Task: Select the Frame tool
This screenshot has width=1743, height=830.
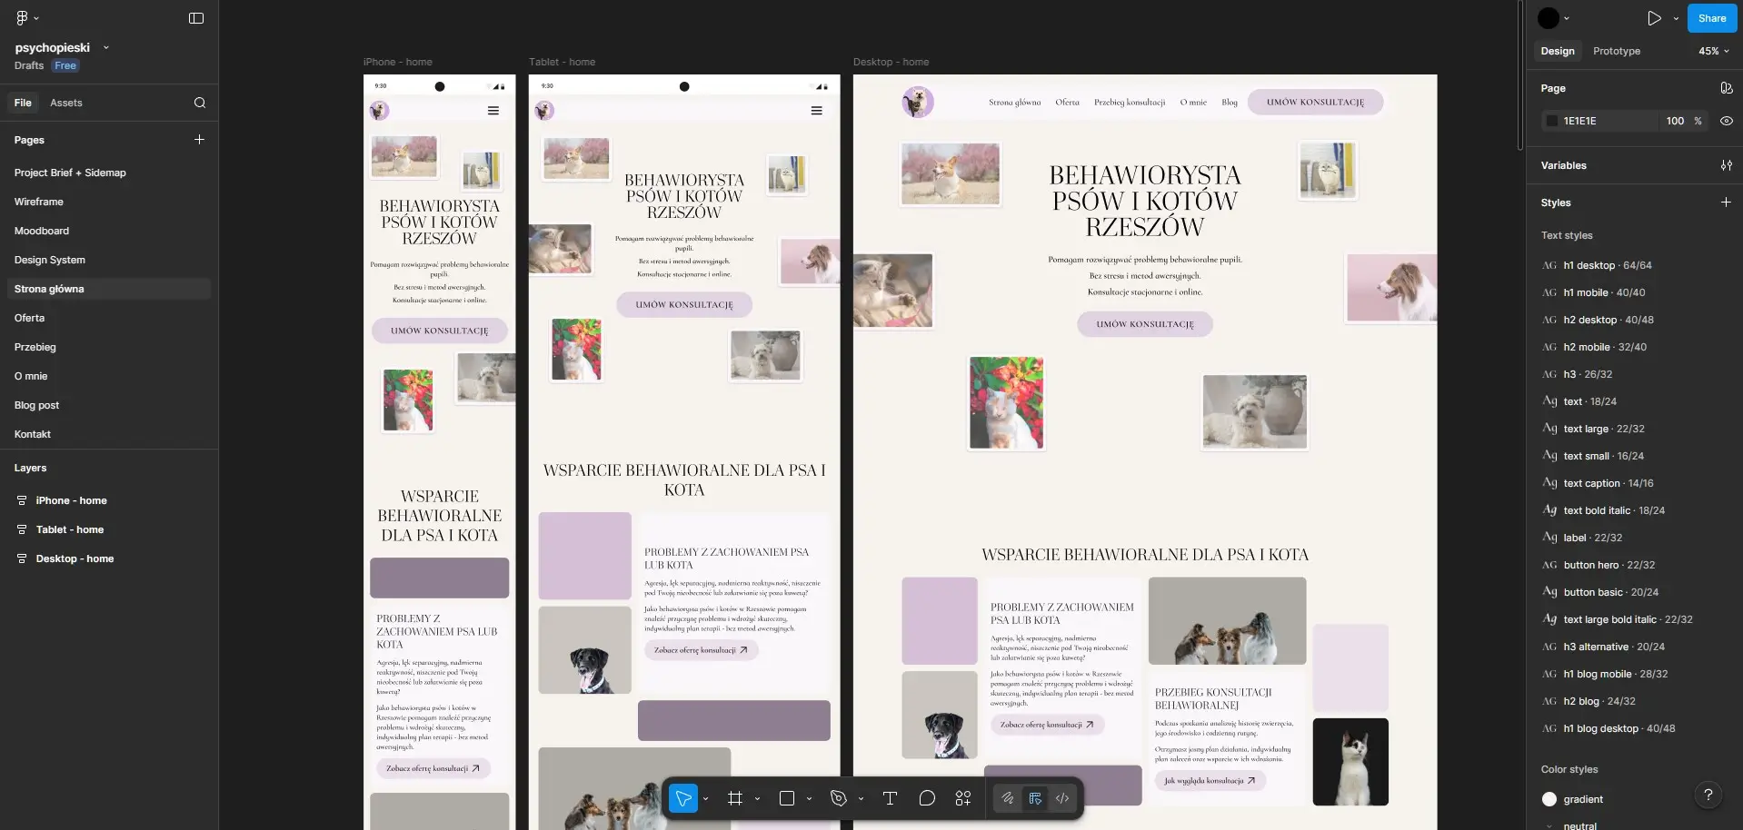Action: (735, 798)
